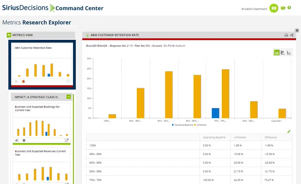Open Business Unit Expected Bookings card externally
The width and height of the screenshot is (301, 184).
pos(66,140)
